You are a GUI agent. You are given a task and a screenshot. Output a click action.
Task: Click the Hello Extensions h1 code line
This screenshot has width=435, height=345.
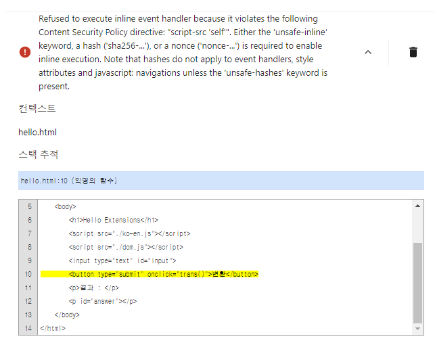[x=114, y=221]
